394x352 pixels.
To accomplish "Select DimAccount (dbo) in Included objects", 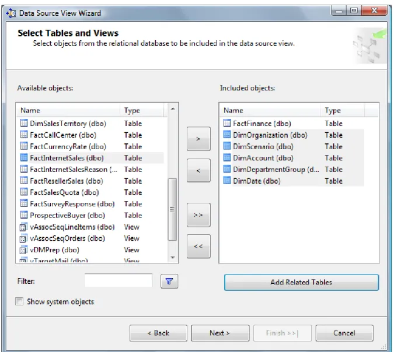I will click(263, 158).
